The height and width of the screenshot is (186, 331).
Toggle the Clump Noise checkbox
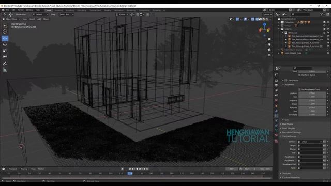(286, 81)
